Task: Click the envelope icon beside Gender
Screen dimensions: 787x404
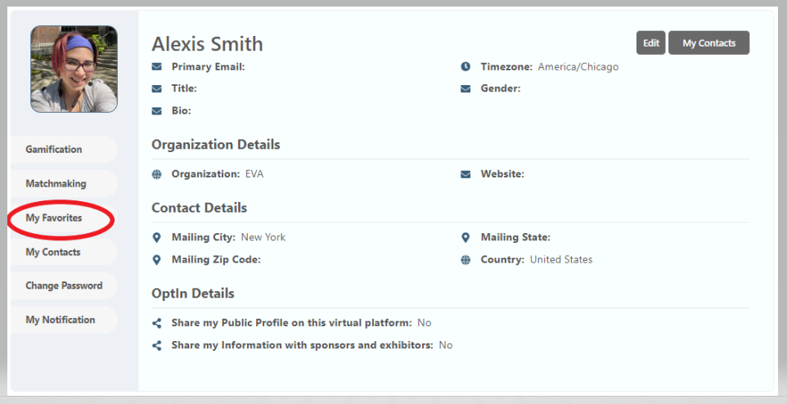Action: (x=465, y=88)
